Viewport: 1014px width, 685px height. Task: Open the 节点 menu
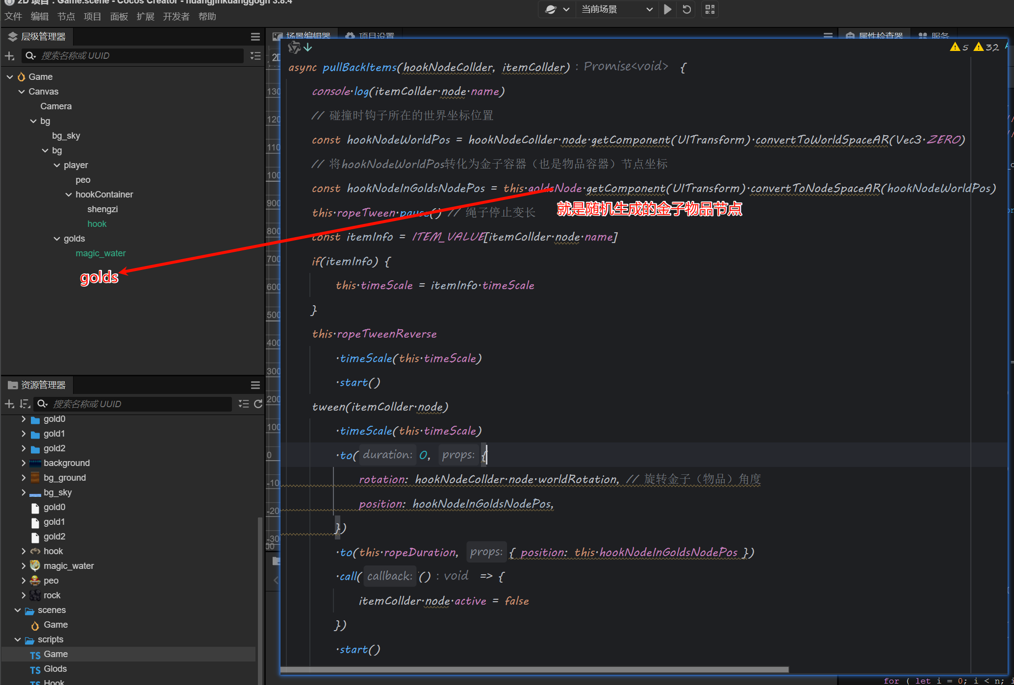pos(66,17)
